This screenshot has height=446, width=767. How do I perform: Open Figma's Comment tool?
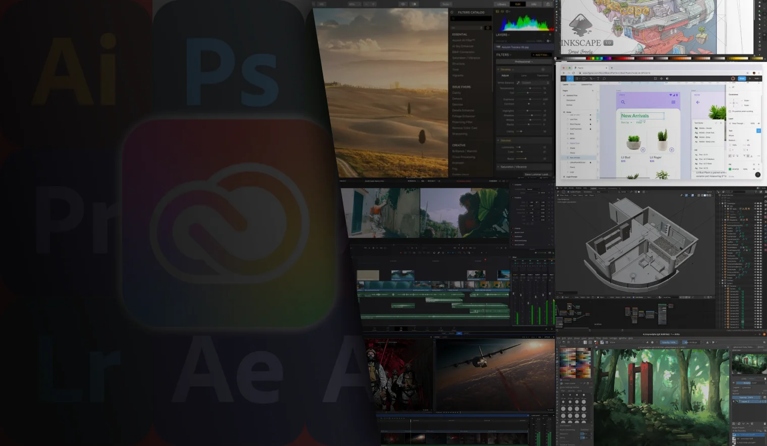[604, 79]
